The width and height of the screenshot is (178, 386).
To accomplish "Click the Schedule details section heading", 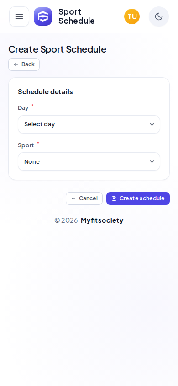I will pos(46,92).
